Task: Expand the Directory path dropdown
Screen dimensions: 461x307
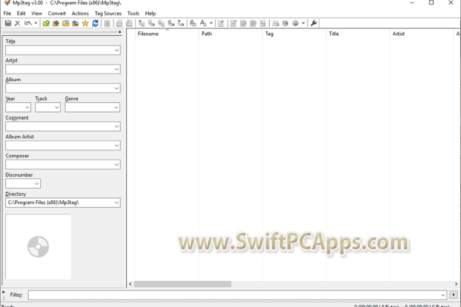Action: pos(117,203)
